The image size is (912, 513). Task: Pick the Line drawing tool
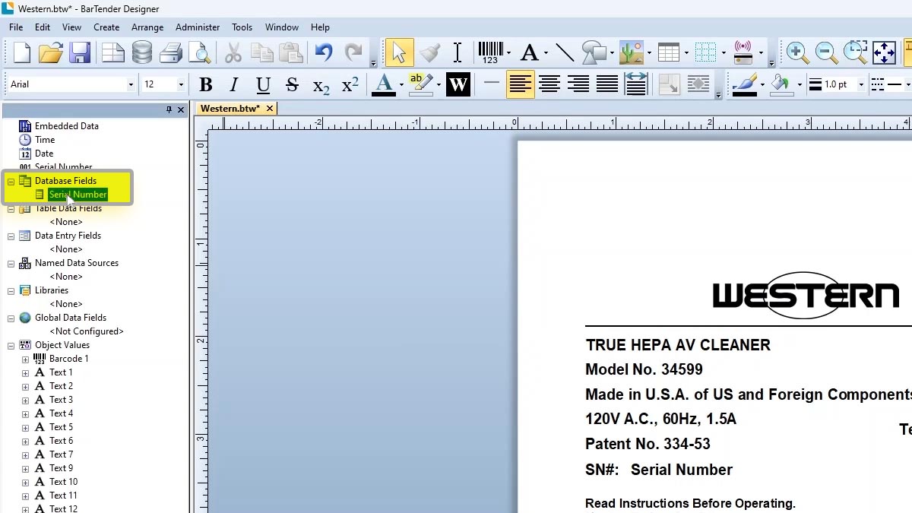pyautogui.click(x=565, y=52)
